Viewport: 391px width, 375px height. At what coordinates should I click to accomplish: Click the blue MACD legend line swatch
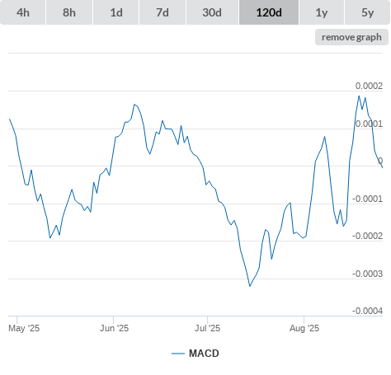pyautogui.click(x=178, y=354)
